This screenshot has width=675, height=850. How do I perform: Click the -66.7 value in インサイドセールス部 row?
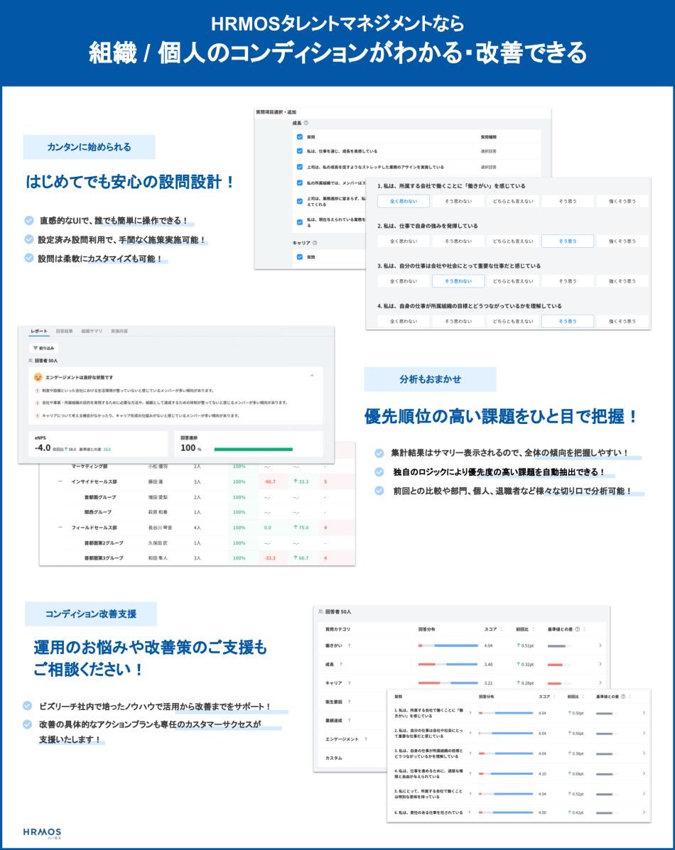pyautogui.click(x=270, y=481)
